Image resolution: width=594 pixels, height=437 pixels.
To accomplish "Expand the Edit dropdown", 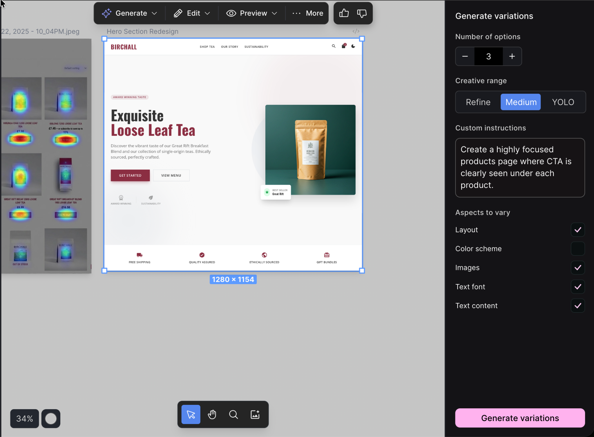I will tap(192, 13).
